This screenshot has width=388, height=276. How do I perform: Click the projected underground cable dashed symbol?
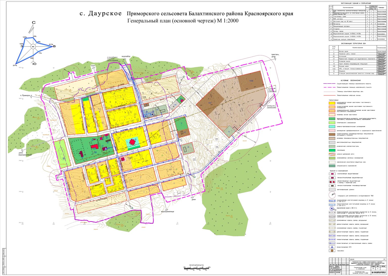(x=332, y=239)
